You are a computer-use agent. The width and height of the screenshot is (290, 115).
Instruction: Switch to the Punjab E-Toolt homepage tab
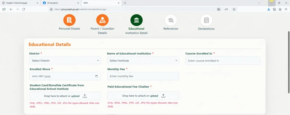[x=20, y=3]
